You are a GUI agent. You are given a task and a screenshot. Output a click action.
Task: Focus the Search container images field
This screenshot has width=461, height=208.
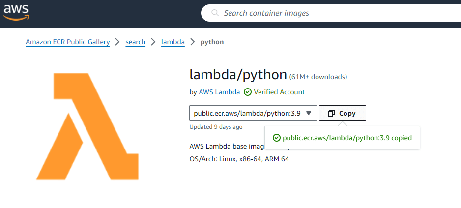pos(334,13)
